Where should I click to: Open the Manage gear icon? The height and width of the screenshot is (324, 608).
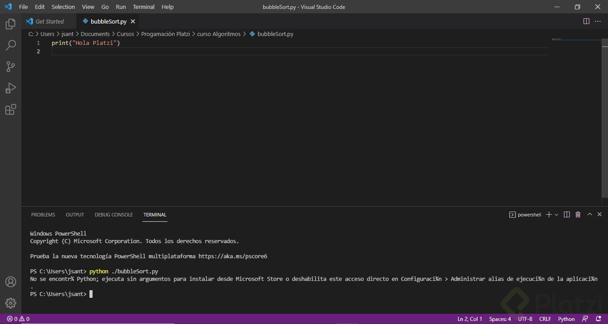(x=11, y=303)
